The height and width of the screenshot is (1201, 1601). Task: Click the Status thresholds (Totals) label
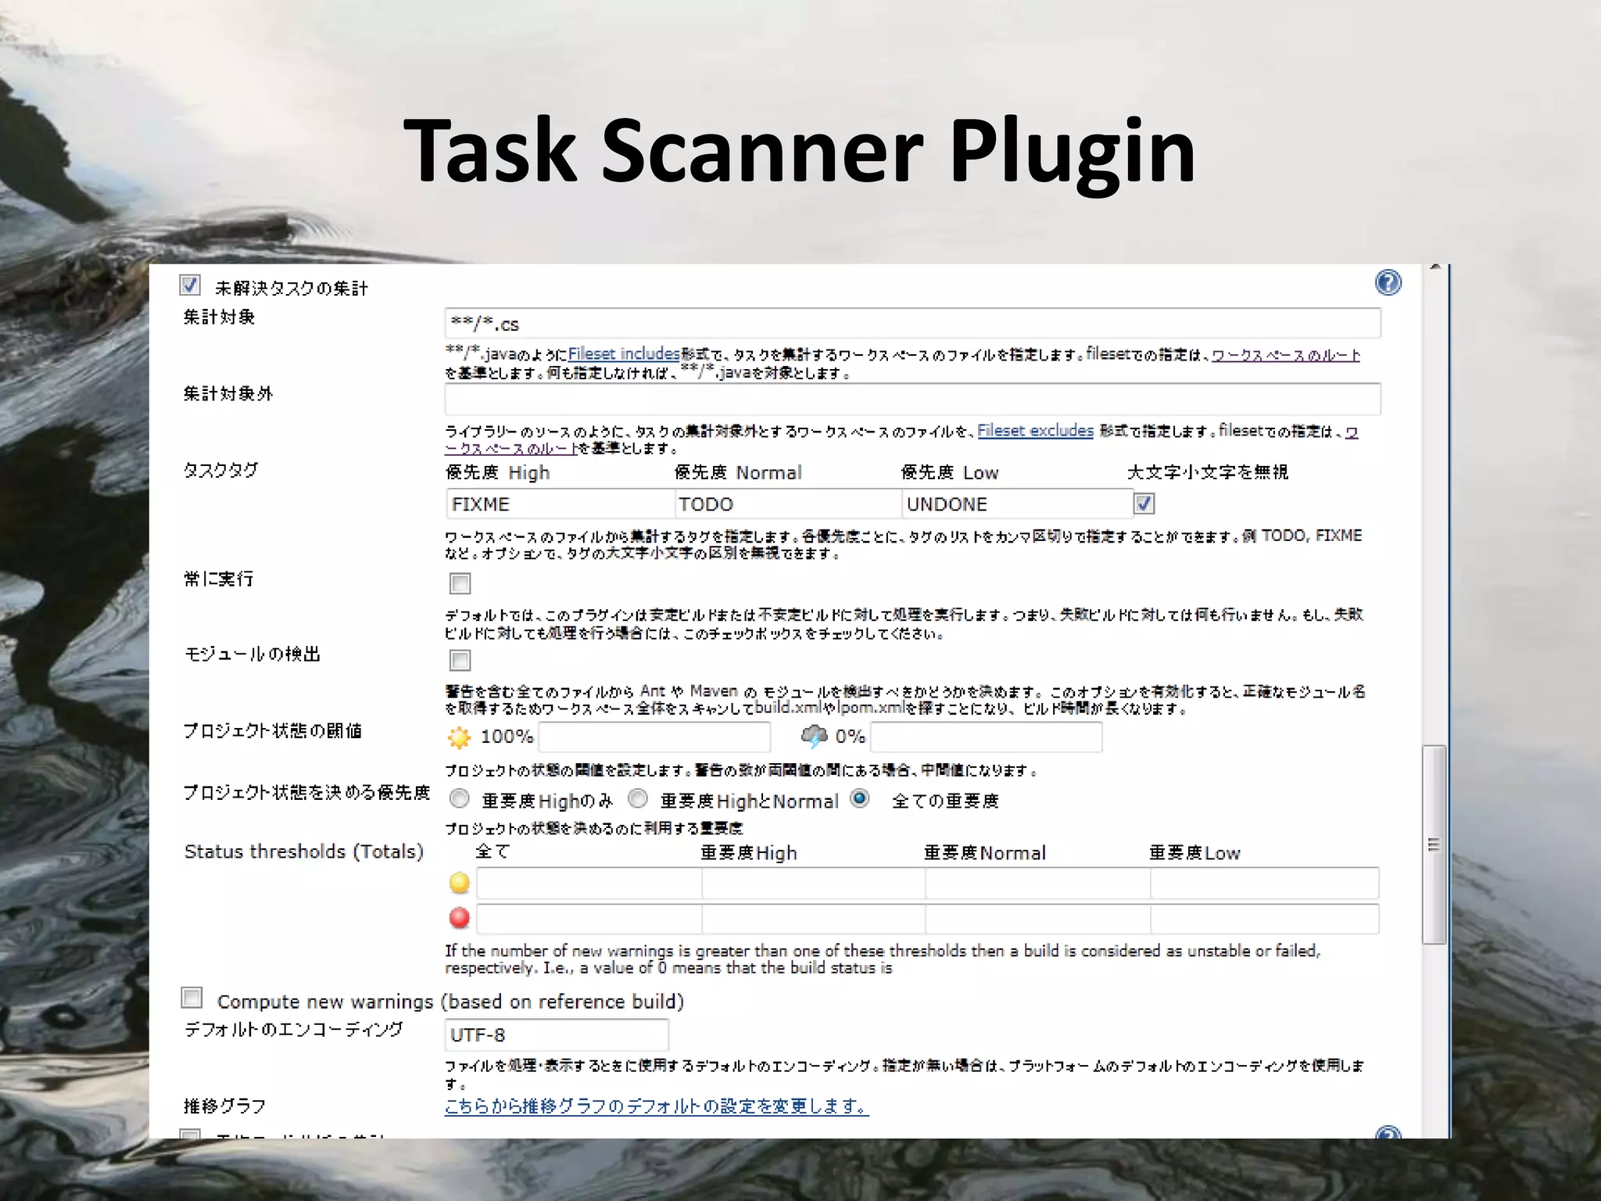point(304,851)
